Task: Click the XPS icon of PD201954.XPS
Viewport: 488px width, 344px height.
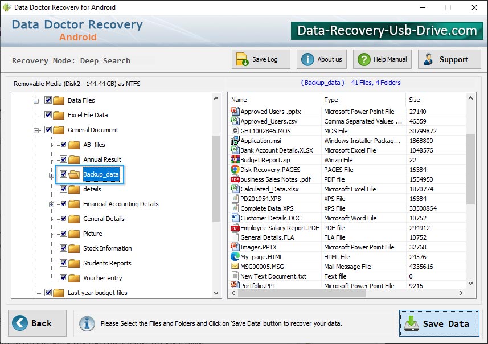Action: pos(235,198)
